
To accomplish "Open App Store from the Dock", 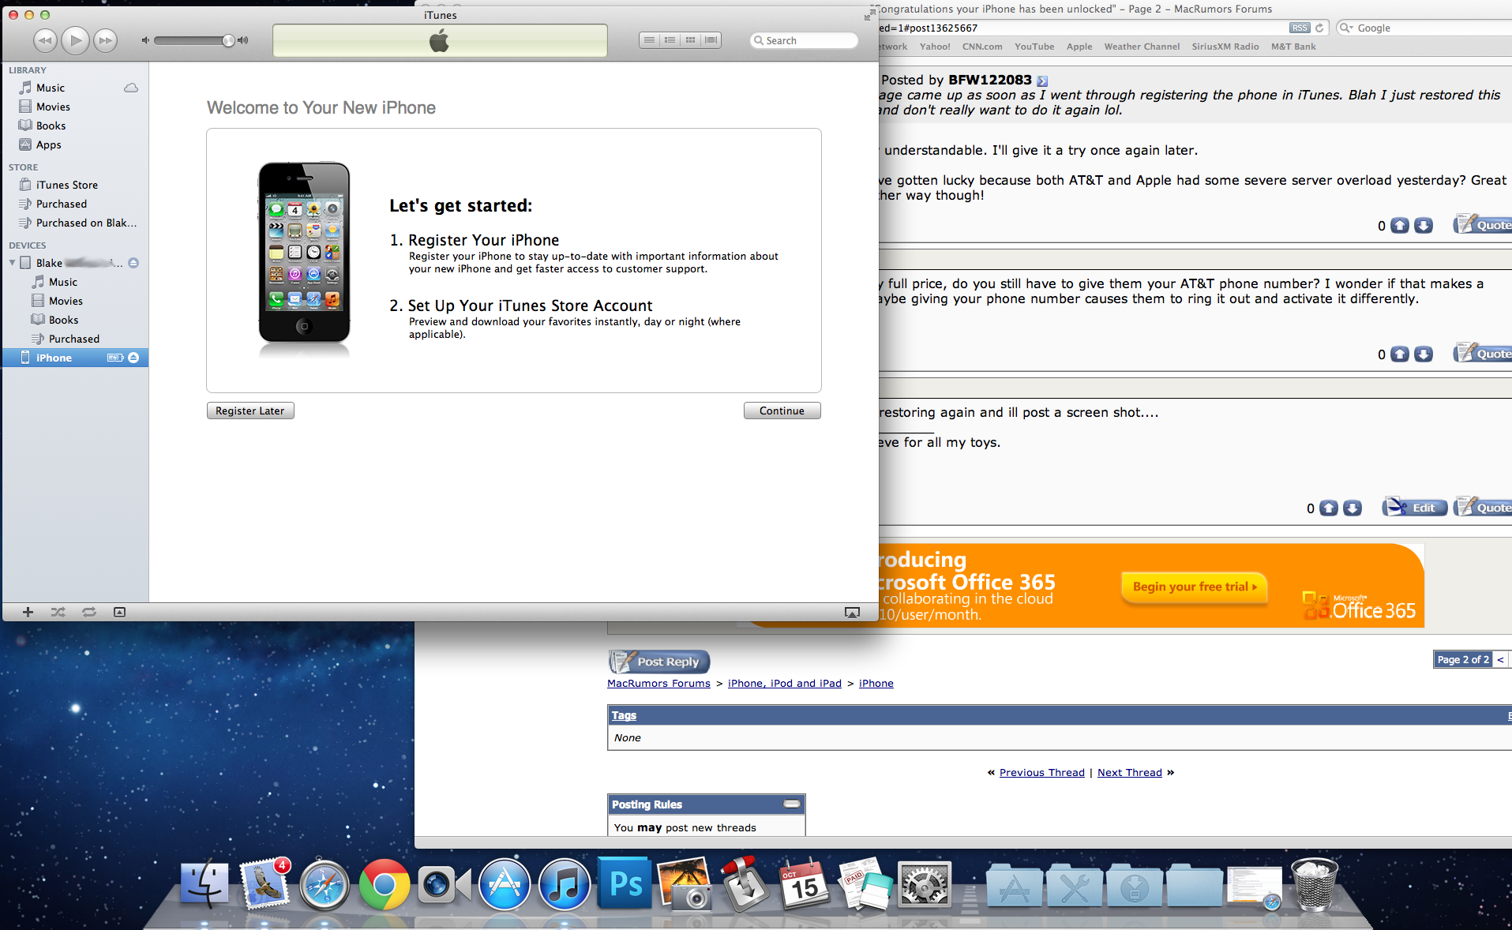I will click(x=505, y=884).
